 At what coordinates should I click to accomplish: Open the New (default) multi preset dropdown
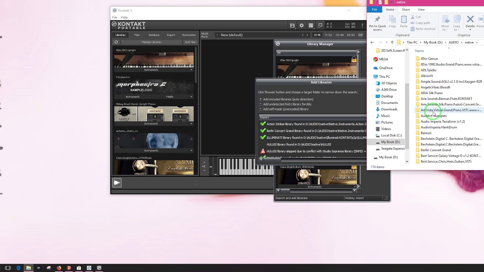[x=217, y=35]
